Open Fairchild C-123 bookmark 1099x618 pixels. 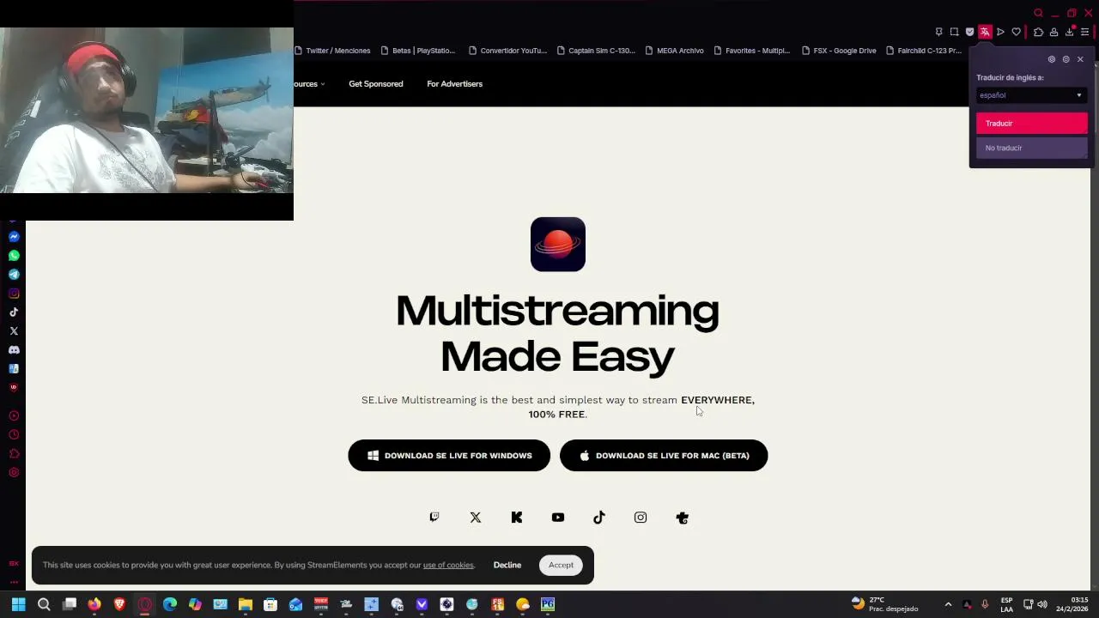tap(923, 51)
